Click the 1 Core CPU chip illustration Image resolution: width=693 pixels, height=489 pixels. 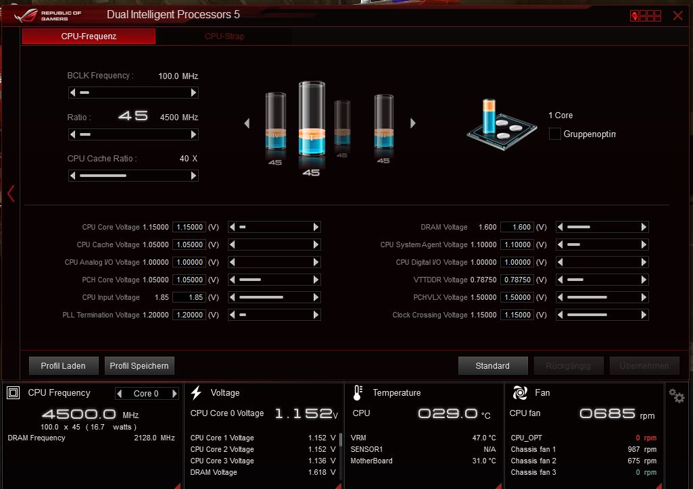click(502, 124)
